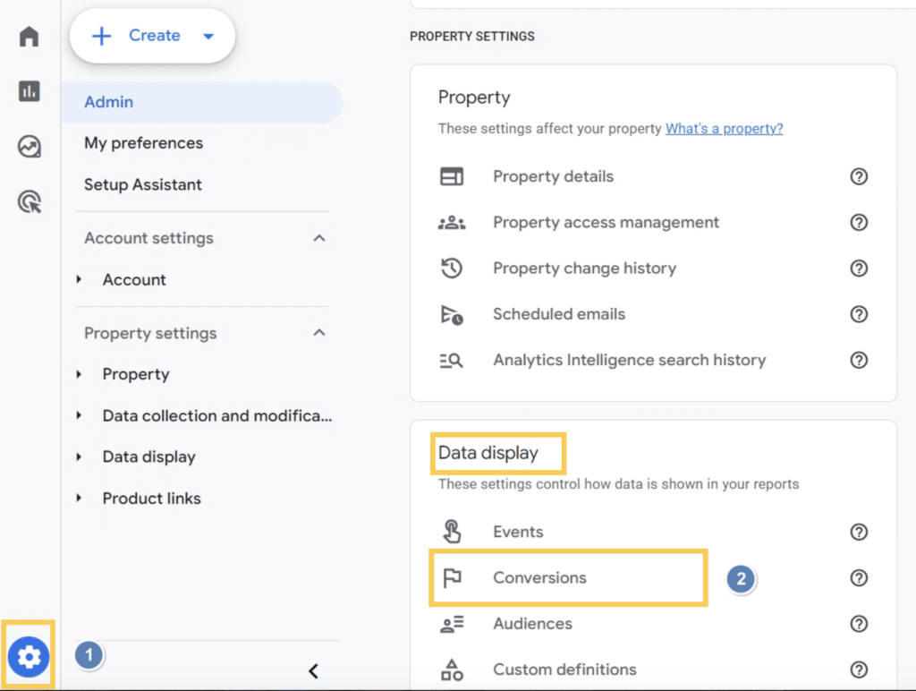Click the Property change history clock icon
Viewport: 916px width, 691px height.
[x=452, y=269]
